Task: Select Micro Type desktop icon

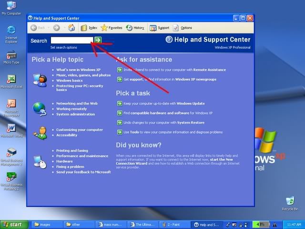Action: click(11, 57)
